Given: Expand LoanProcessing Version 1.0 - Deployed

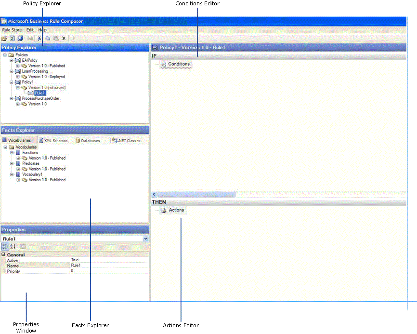Looking at the screenshot, I should tap(18, 77).
